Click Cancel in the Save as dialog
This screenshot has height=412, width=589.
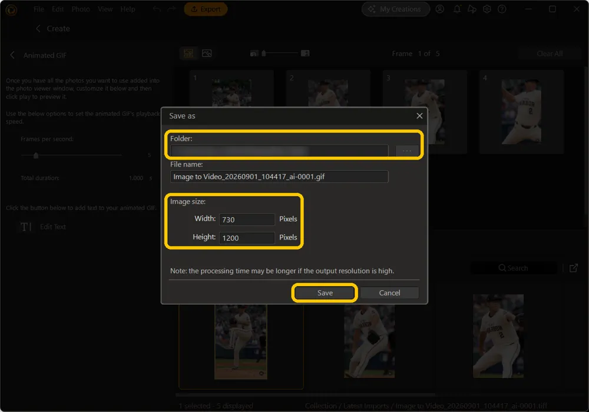pyautogui.click(x=389, y=293)
